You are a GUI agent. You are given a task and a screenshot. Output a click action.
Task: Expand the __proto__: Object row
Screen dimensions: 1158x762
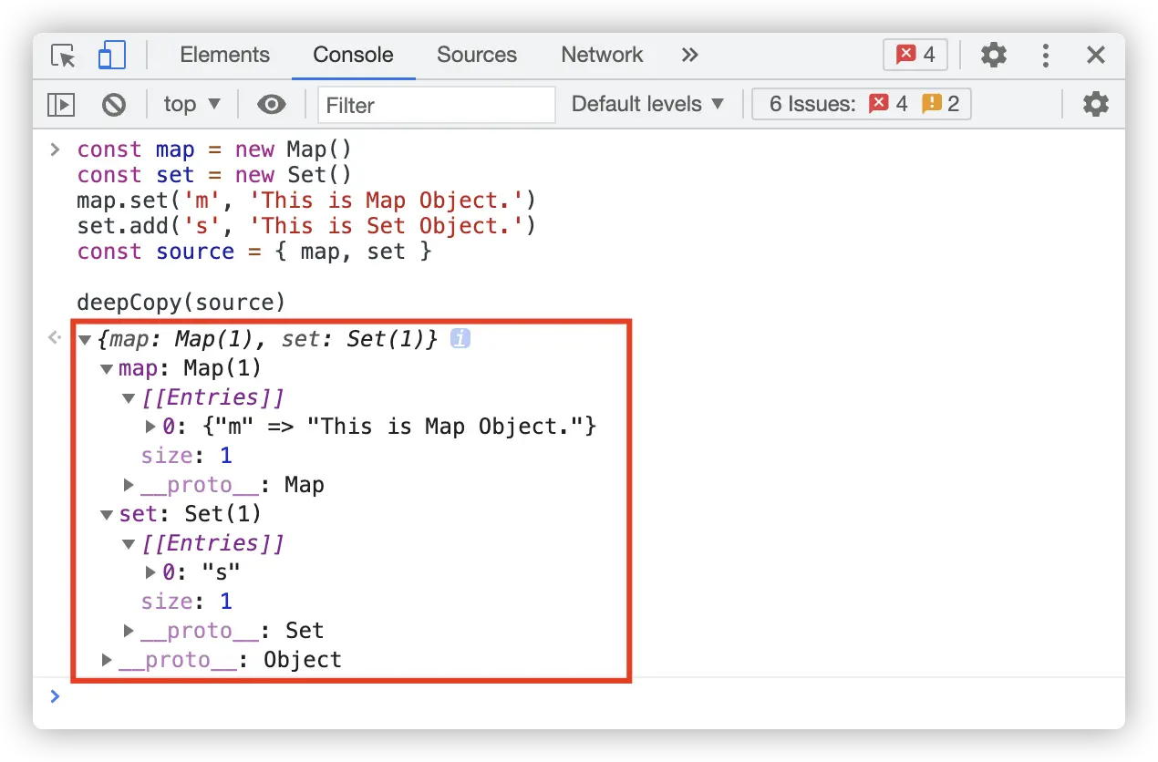(107, 659)
